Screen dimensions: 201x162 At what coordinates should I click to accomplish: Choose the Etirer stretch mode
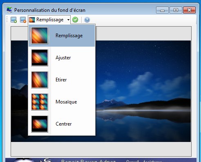pyautogui.click(x=62, y=80)
